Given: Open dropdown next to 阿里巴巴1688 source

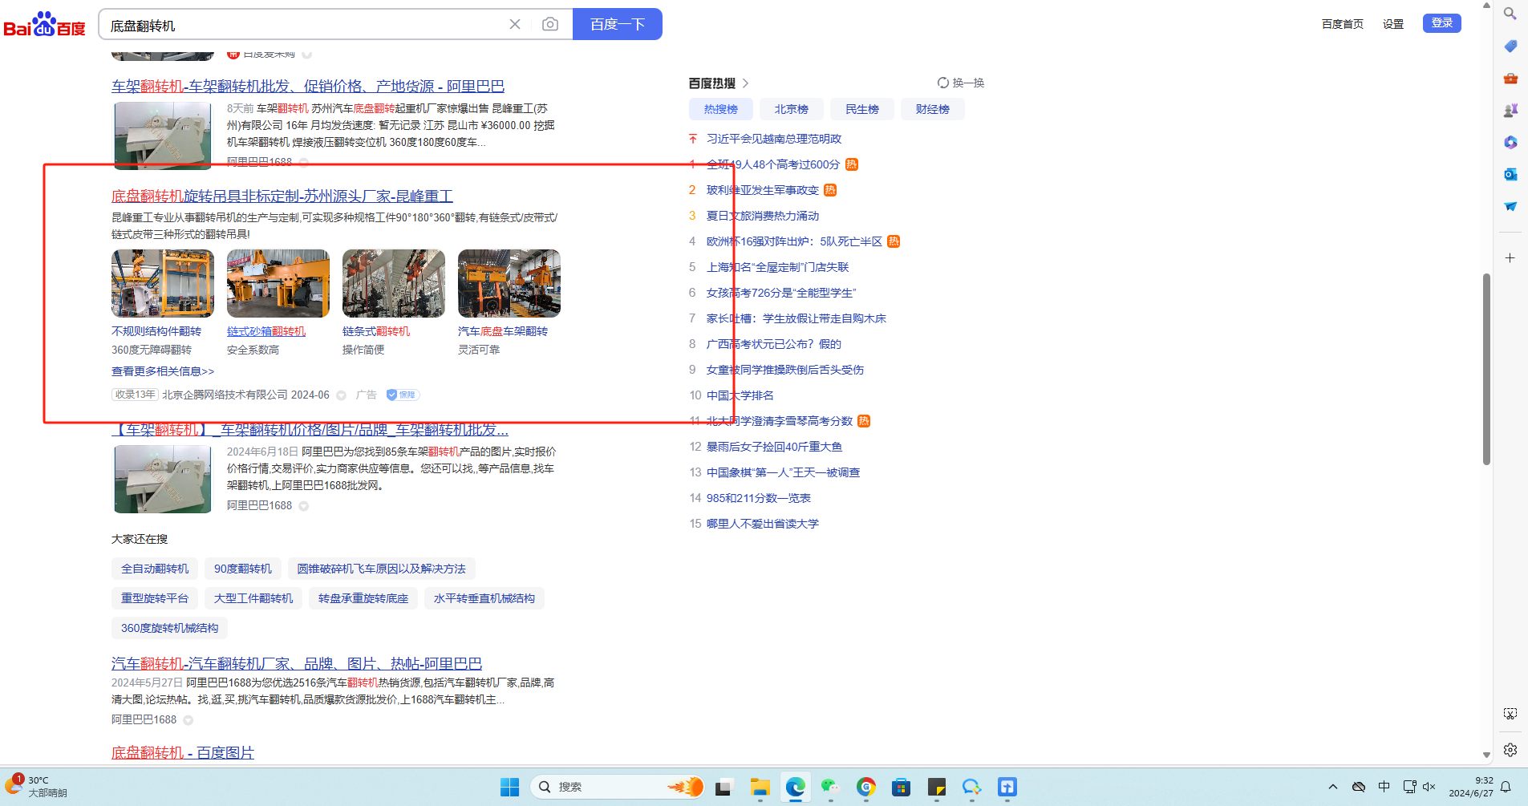Looking at the screenshot, I should point(304,506).
